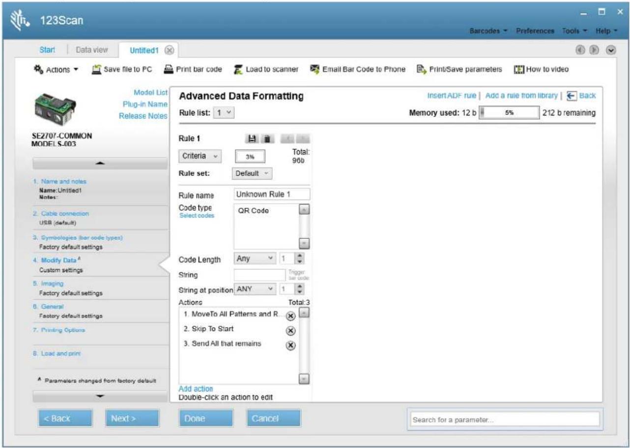Viewport: 630px width, 448px height.
Task: Remove the Skip To Start action
Action: click(290, 331)
